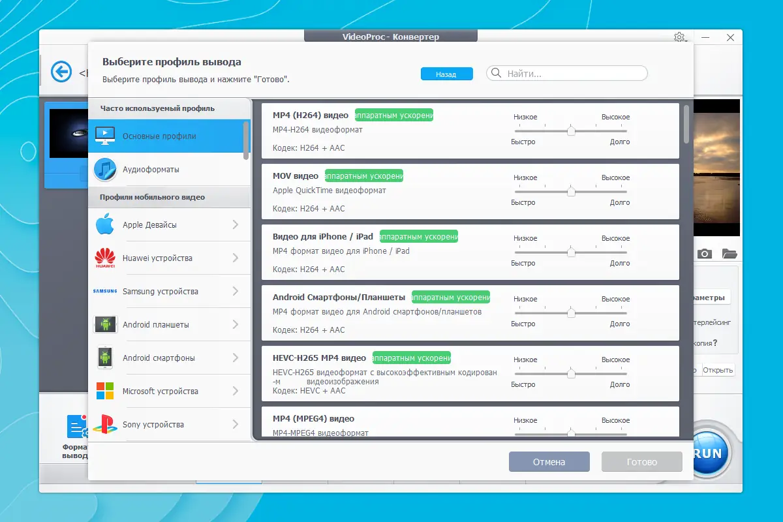Click the output format icon at bottom left

(77, 426)
